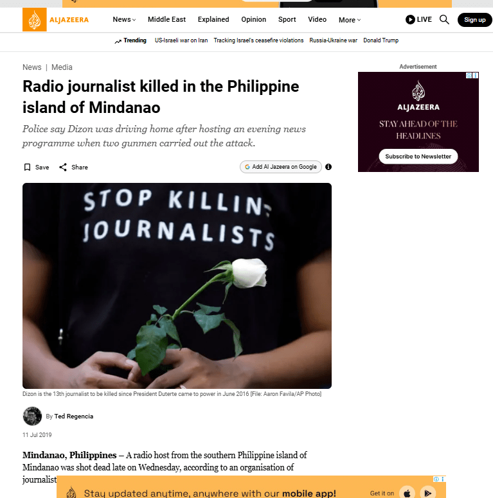The width and height of the screenshot is (493, 498).
Task: Click the LIVE play icon
Action: [410, 20]
